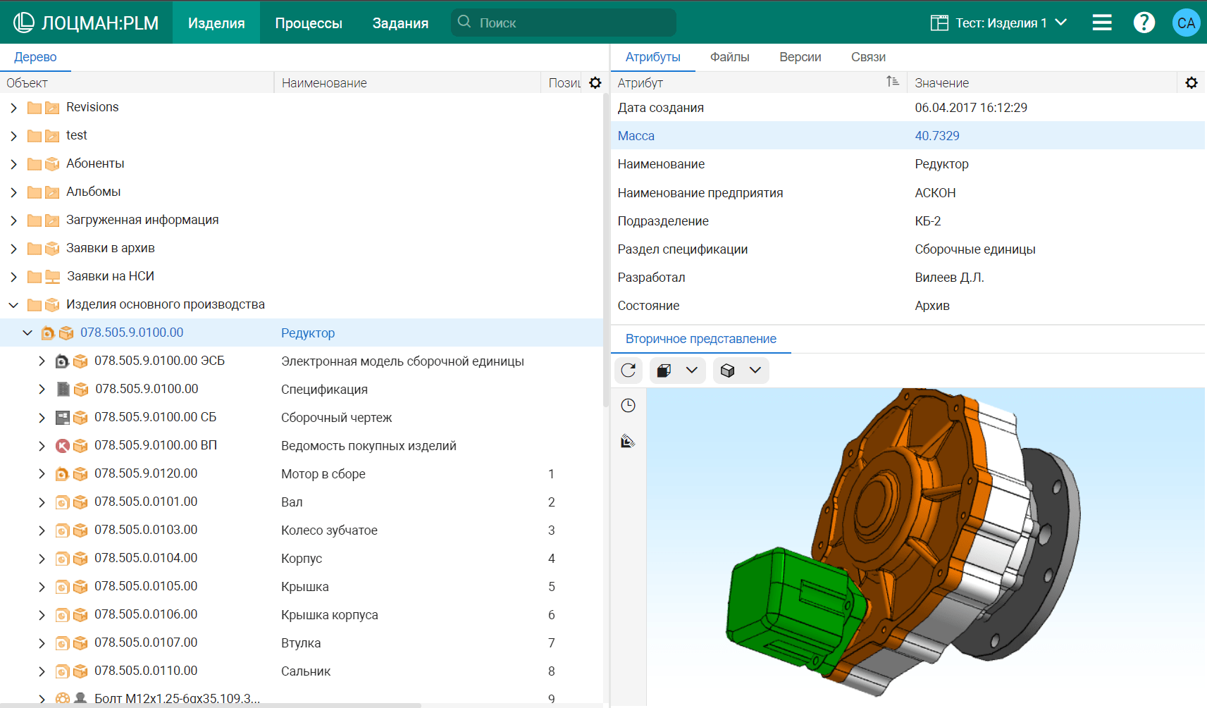This screenshot has height=708, width=1207.
Task: Click the value 06.04.2017 16:12:29
Action: tap(971, 108)
